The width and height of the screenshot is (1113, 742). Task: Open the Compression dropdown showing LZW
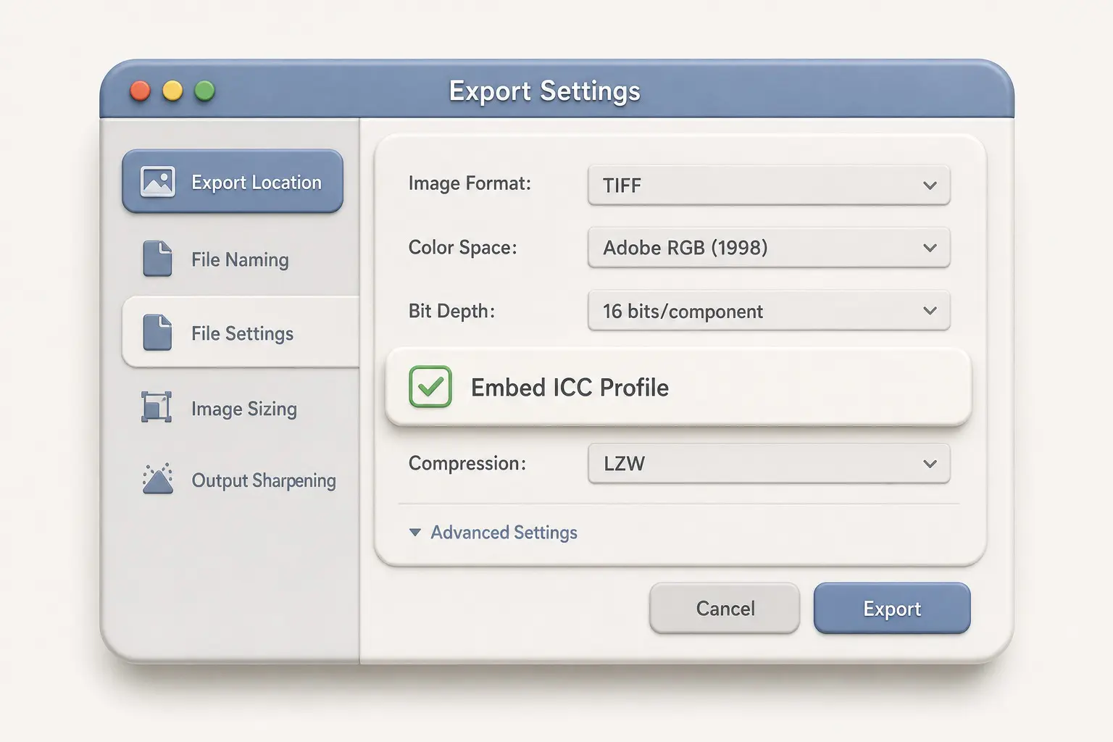click(x=769, y=463)
